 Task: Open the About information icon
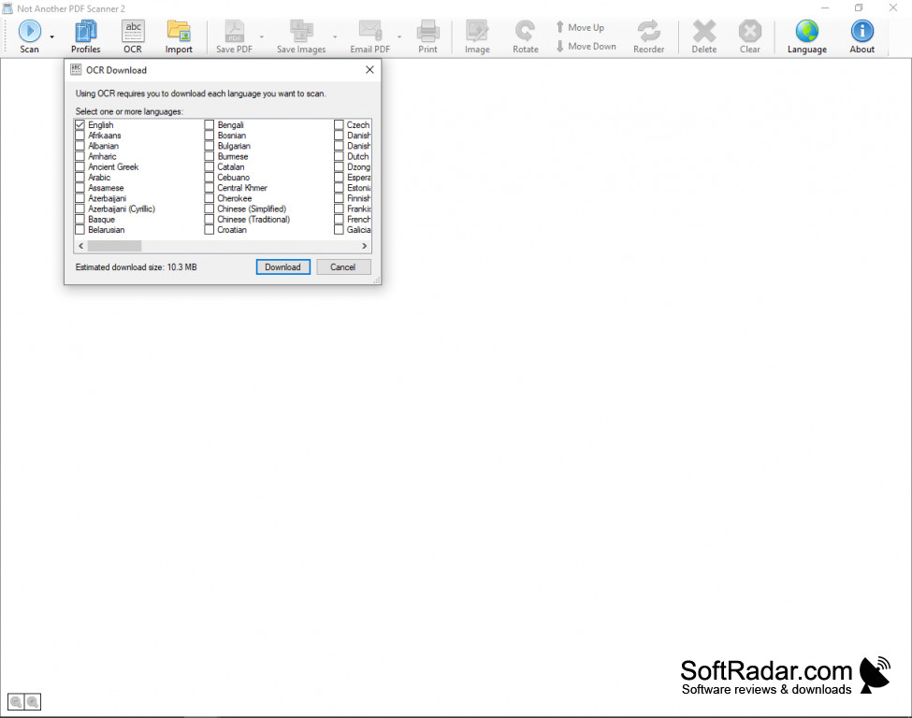(x=862, y=36)
